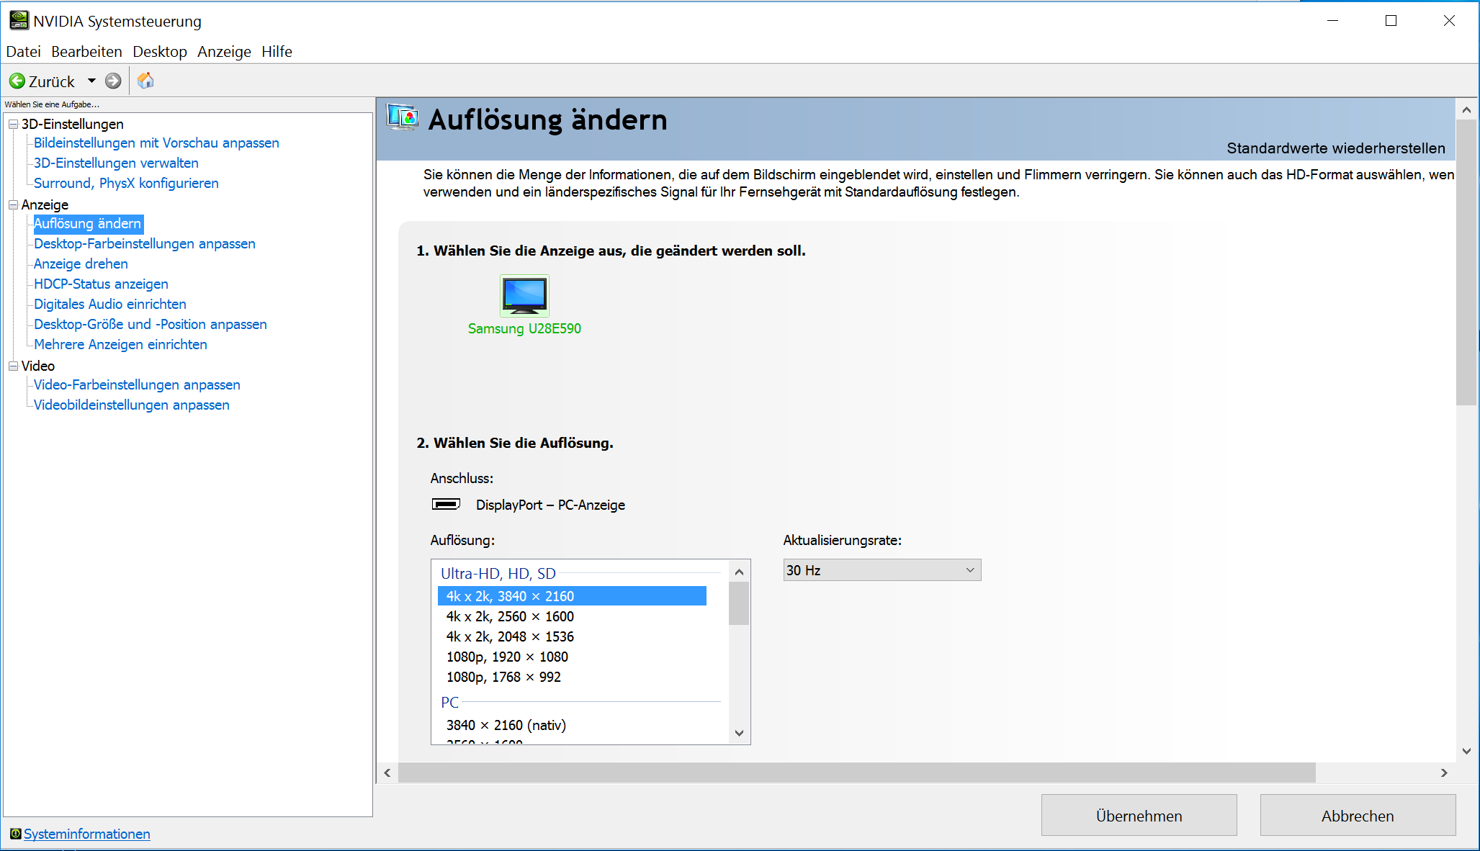Collapse the Anzeige tree node

(13, 204)
